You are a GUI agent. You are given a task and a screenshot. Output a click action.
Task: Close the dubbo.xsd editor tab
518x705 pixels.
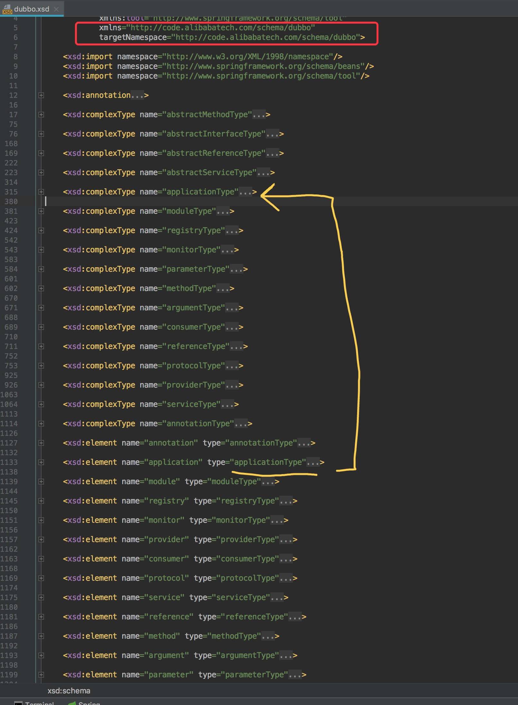(x=56, y=9)
